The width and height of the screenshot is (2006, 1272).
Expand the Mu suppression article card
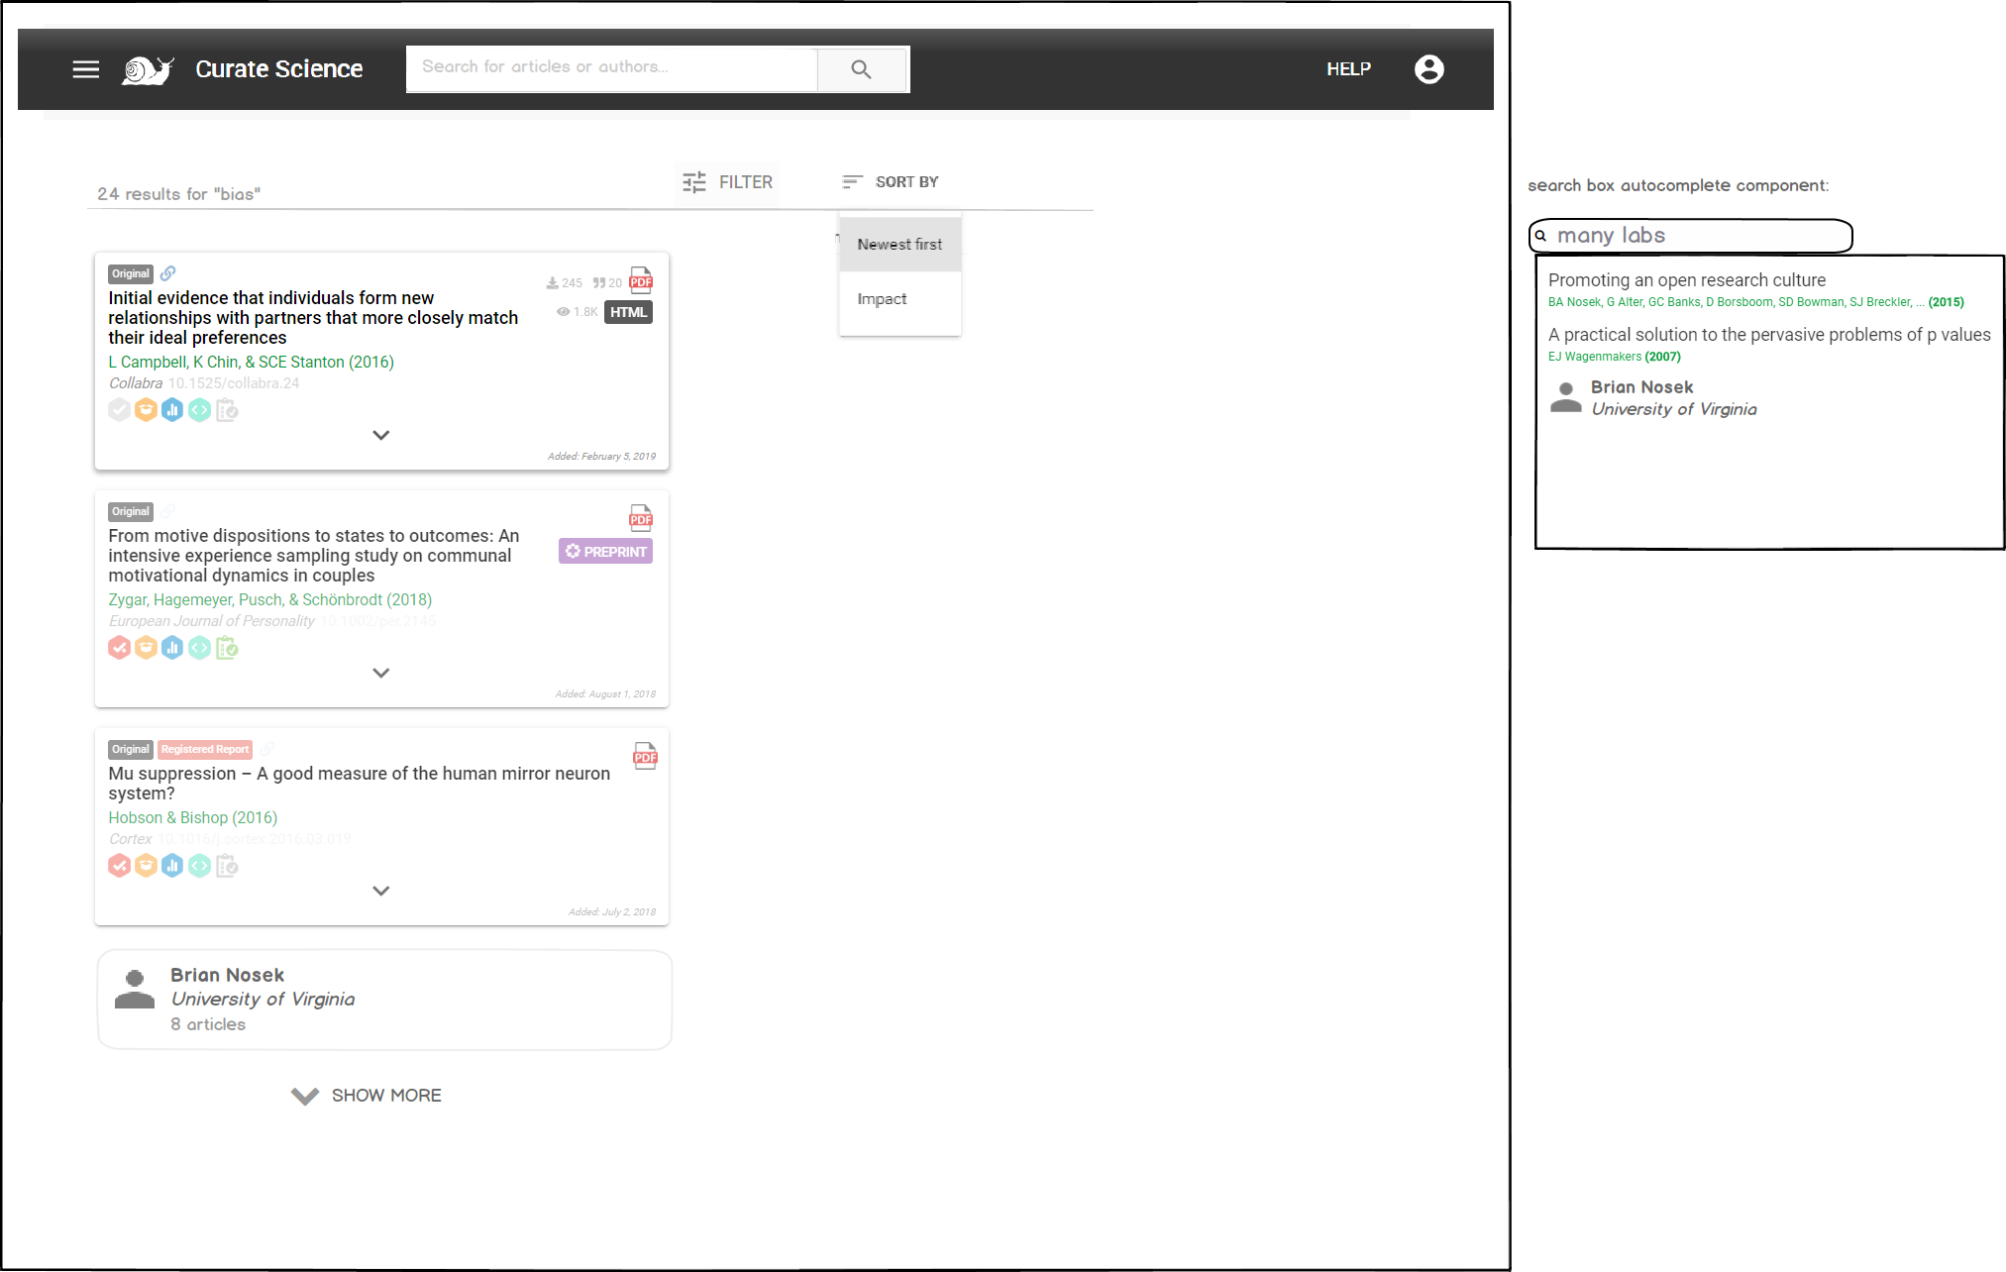[380, 891]
